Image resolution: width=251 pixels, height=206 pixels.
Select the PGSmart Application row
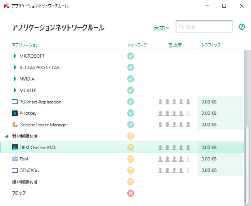pos(122,102)
